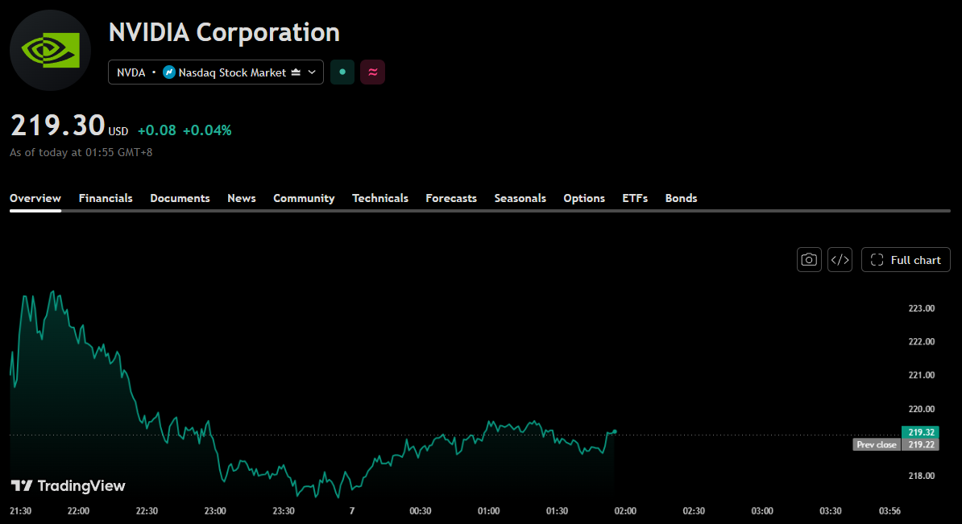Click the 23:00 time axis label

(215, 510)
